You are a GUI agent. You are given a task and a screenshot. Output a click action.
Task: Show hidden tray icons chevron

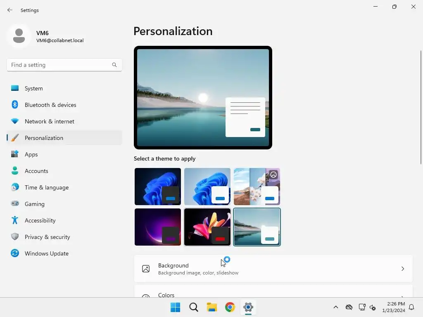(335, 307)
